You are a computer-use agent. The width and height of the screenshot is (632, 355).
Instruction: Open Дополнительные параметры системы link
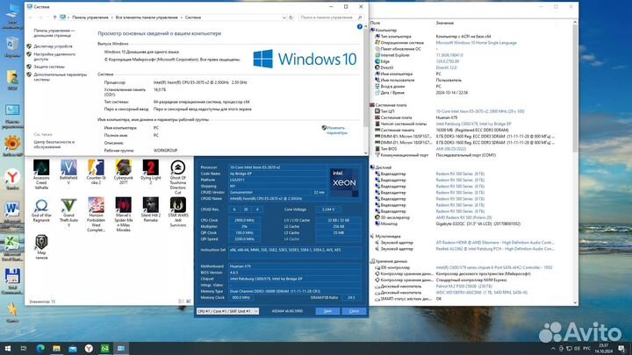pyautogui.click(x=60, y=77)
